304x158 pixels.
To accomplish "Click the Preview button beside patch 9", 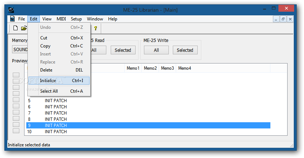I will [x=16, y=124].
